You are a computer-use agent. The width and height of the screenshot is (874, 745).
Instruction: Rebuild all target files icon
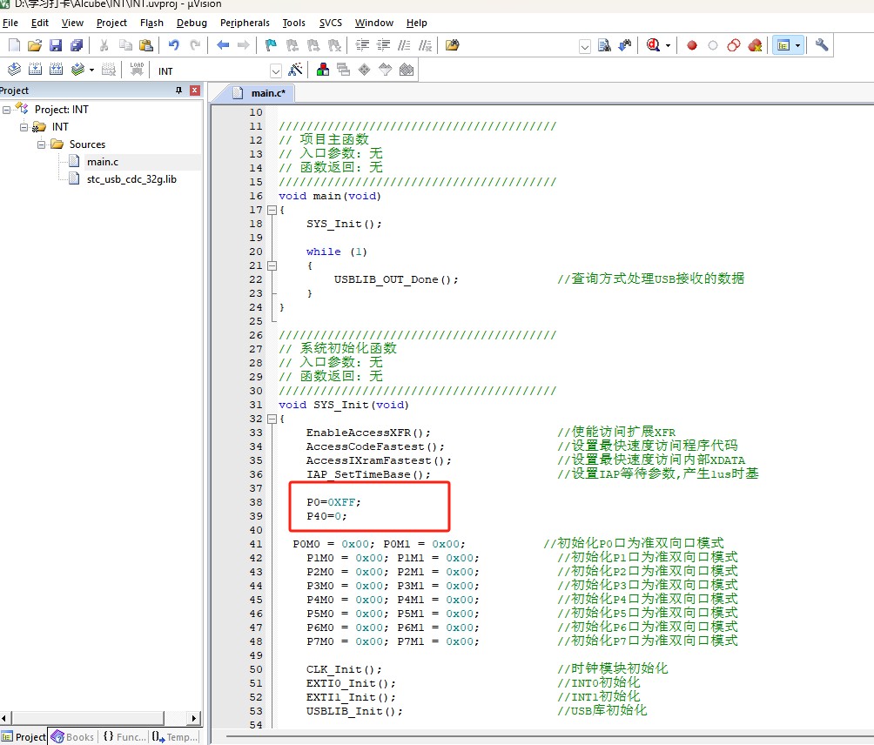(56, 70)
